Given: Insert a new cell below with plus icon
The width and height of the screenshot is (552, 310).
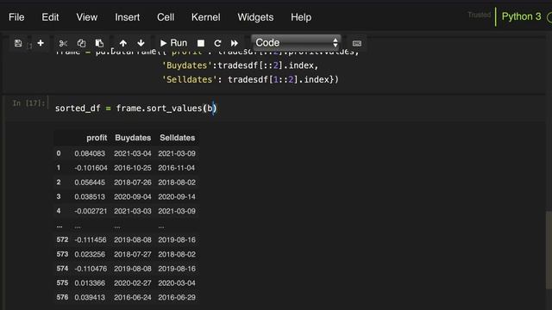Looking at the screenshot, I should coord(41,43).
